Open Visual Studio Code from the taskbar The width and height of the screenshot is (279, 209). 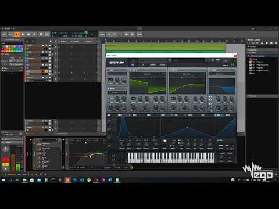point(82,180)
